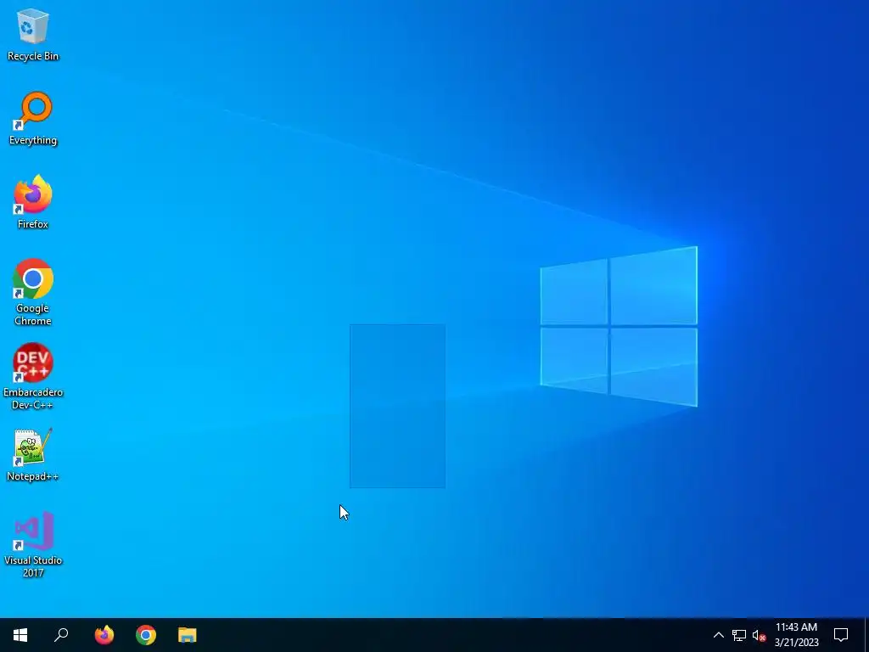Select the Everything search shortcut

coord(33,119)
